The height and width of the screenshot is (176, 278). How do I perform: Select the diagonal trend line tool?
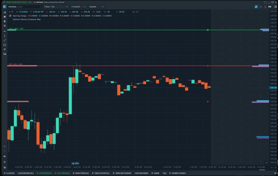pyautogui.click(x=5, y=40)
